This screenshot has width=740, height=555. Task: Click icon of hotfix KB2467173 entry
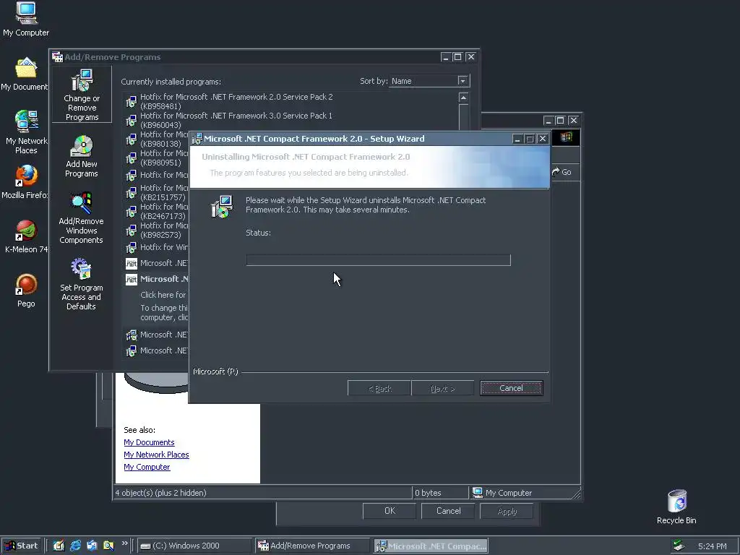(132, 212)
